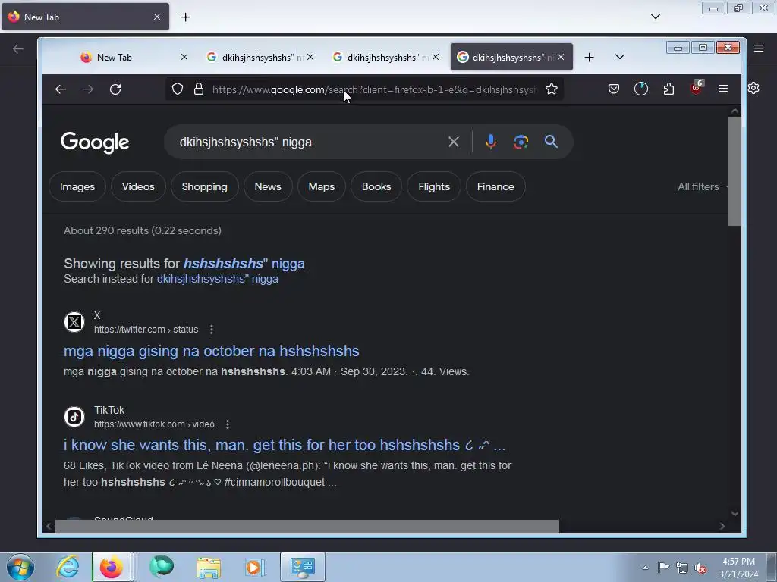This screenshot has width=777, height=582.
Task: Open the uBlock Origin extension icon
Action: click(x=697, y=88)
